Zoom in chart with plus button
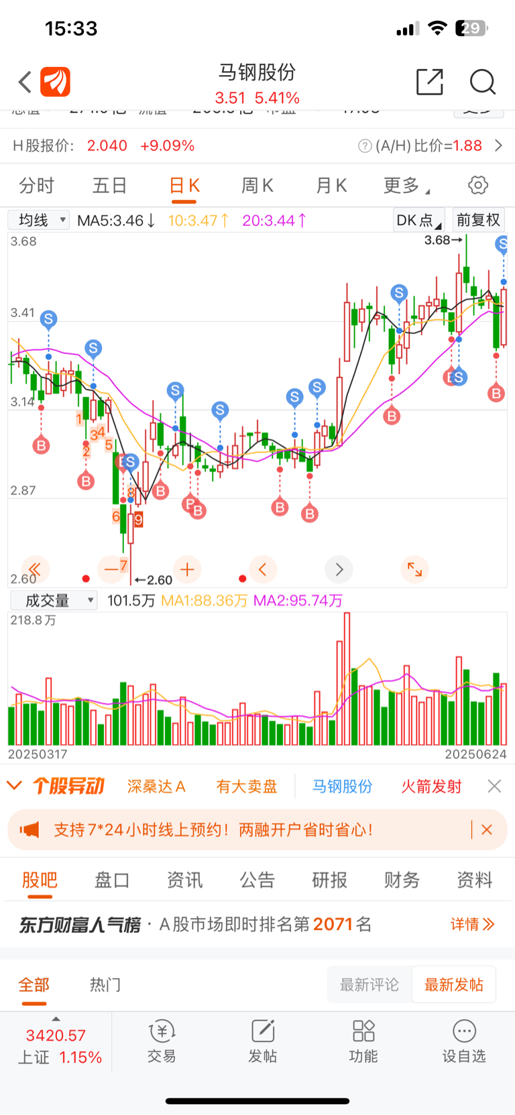The image size is (515, 1115). click(187, 570)
